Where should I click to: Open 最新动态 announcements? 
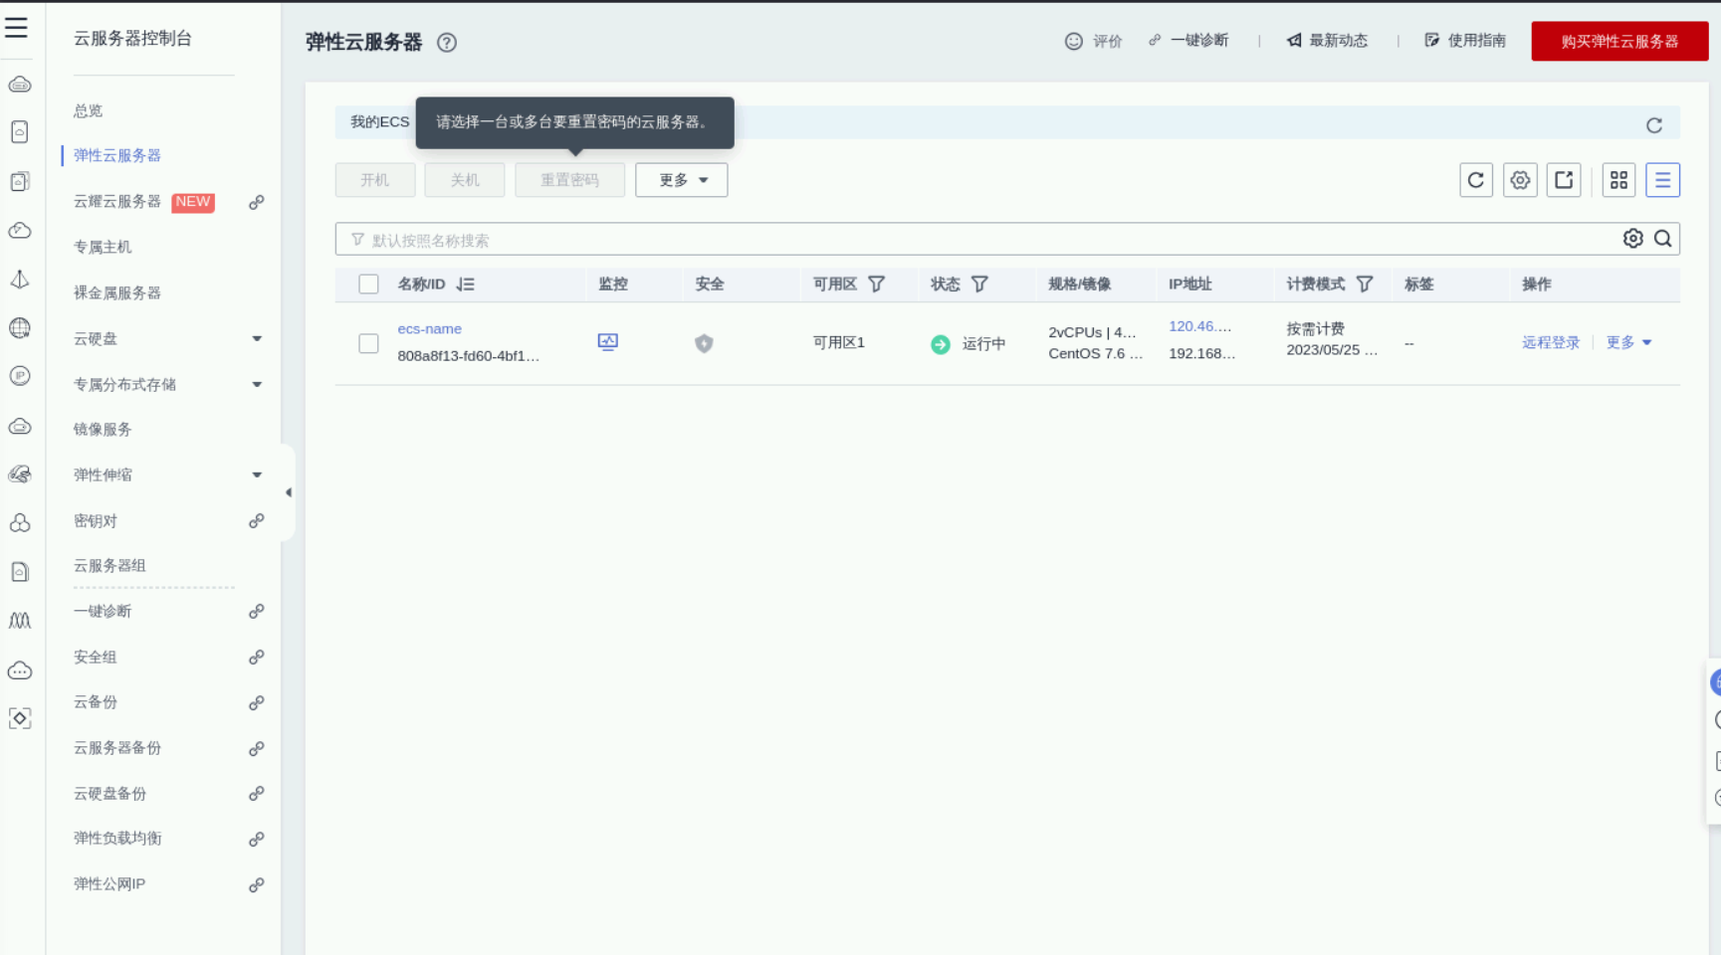pos(1327,41)
